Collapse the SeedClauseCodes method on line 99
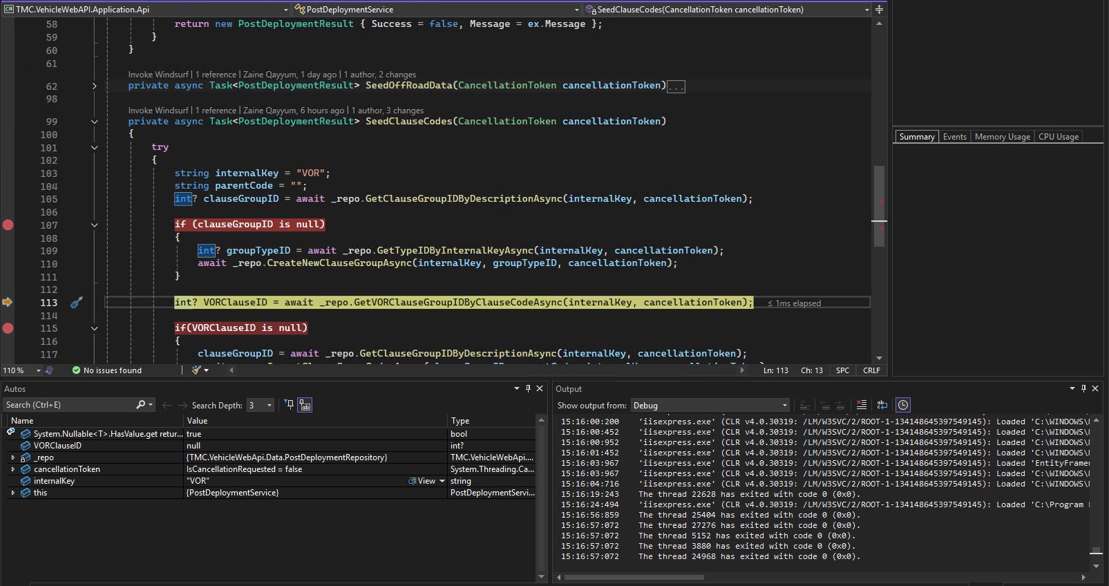This screenshot has height=586, width=1109. 95,122
